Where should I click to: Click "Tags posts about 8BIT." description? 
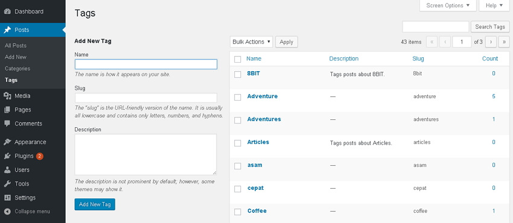(x=358, y=74)
